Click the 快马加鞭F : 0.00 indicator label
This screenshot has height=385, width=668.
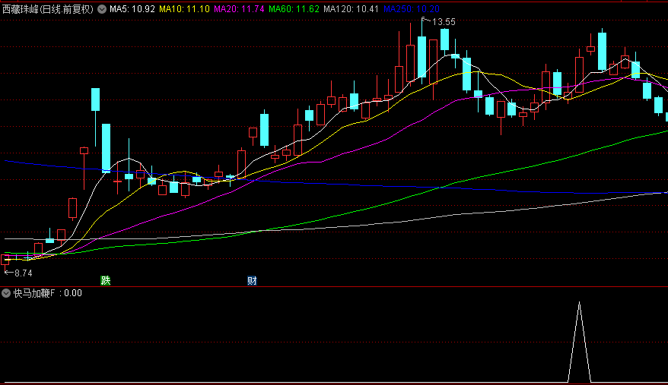tap(48, 293)
